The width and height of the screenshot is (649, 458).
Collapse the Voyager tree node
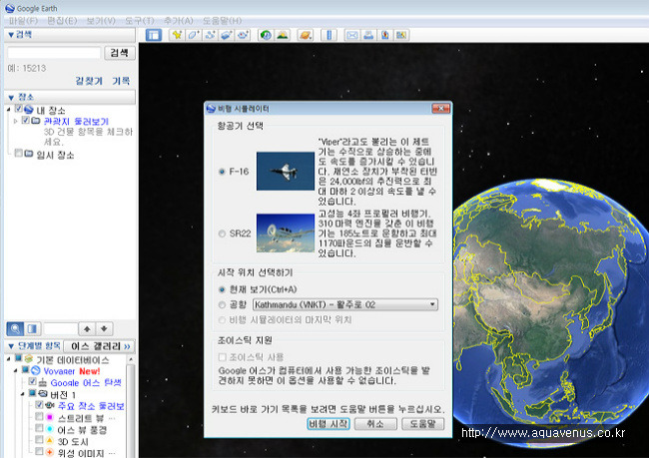(x=16, y=370)
